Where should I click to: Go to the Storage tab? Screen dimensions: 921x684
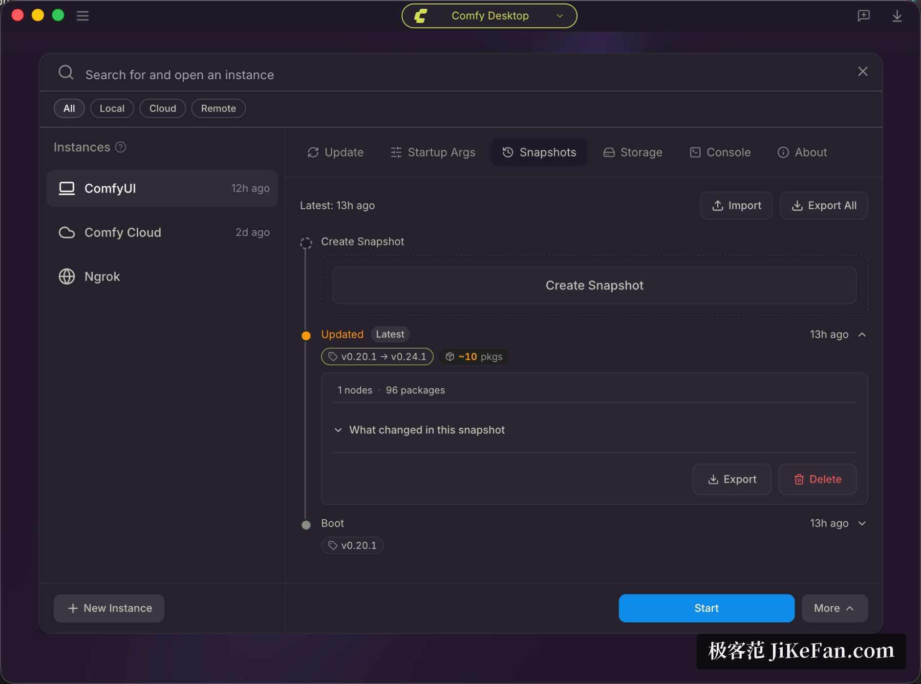click(633, 152)
